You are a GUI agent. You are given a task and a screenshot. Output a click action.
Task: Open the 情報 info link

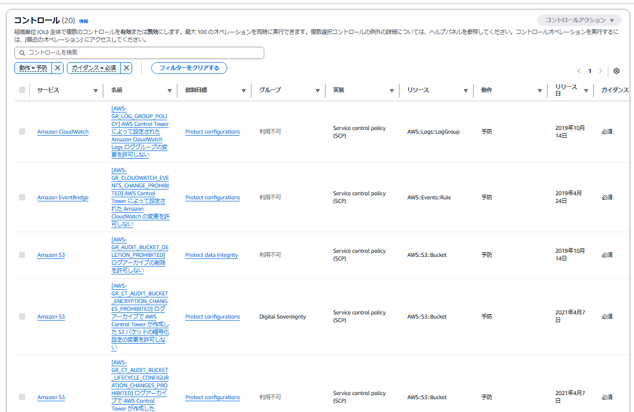(x=83, y=22)
